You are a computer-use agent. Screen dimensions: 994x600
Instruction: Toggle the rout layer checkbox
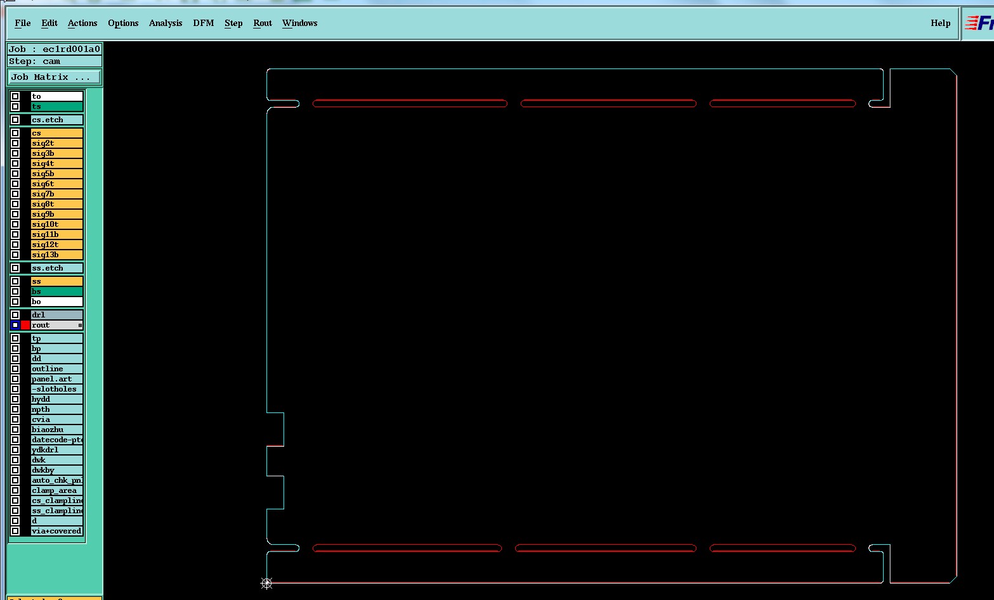(x=15, y=325)
